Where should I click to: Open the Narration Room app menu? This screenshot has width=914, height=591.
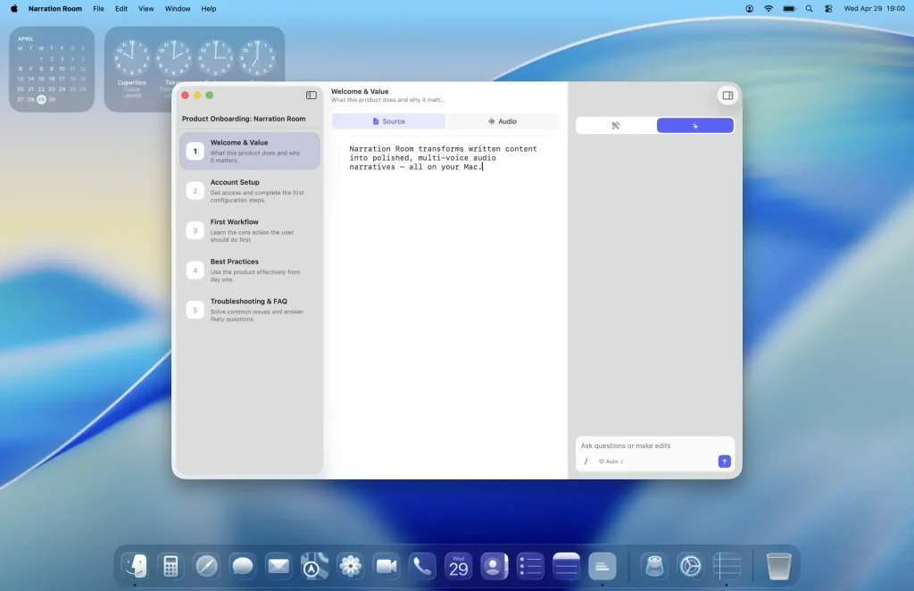55,9
